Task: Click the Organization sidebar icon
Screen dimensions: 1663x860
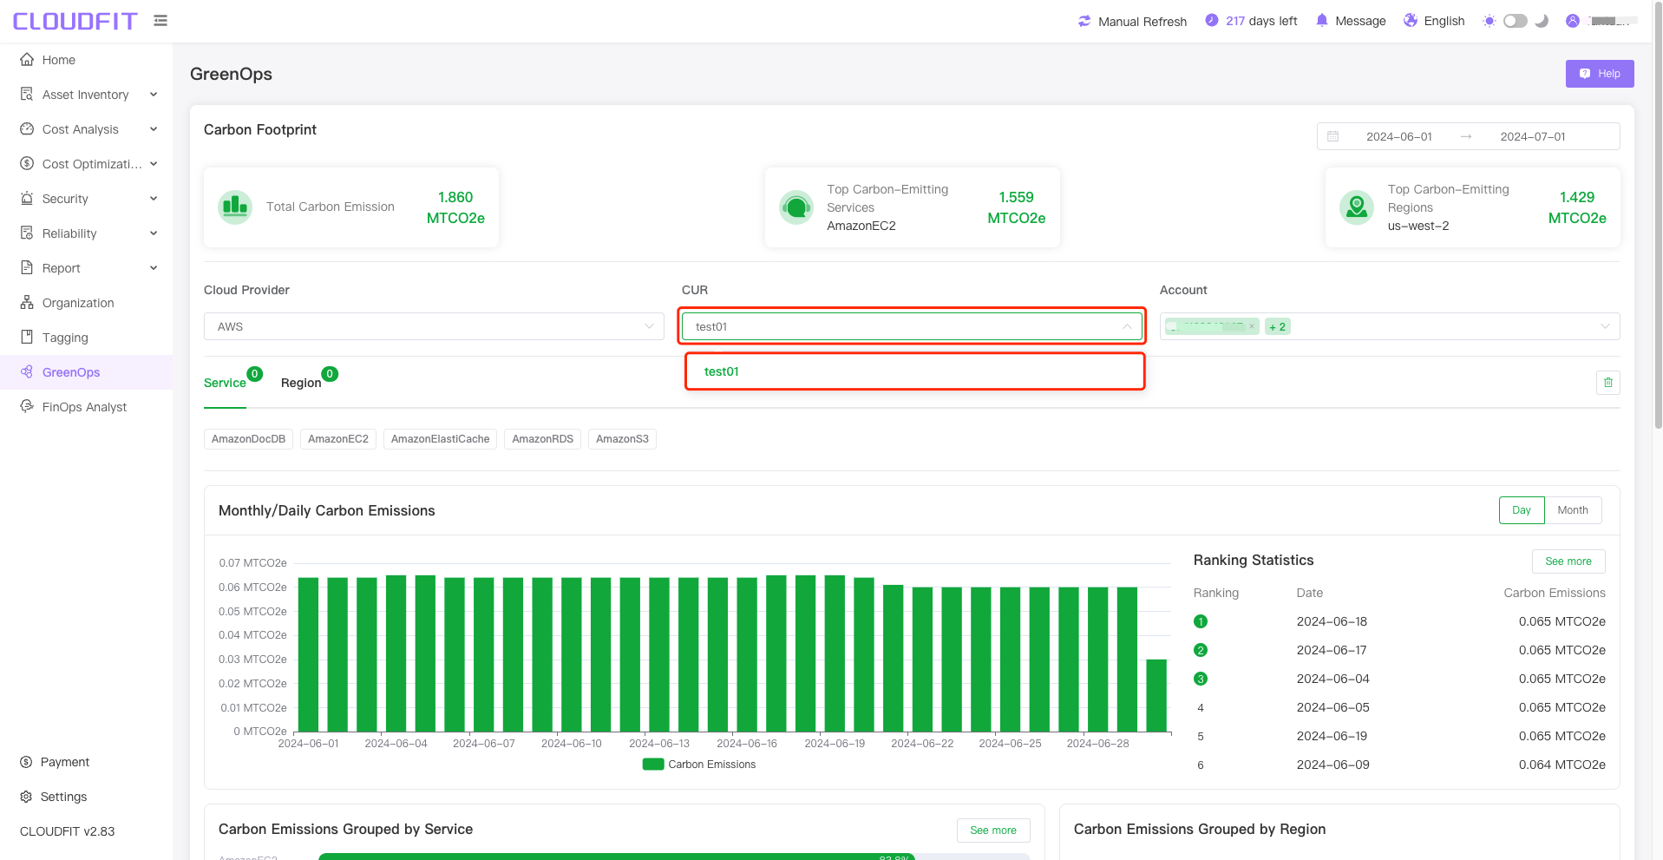Action: (27, 303)
